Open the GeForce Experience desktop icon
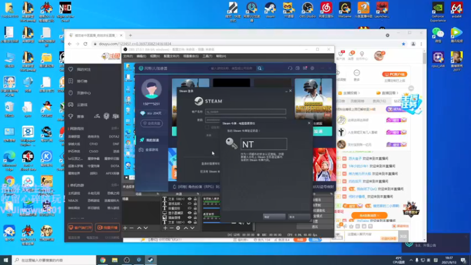The width and height of the screenshot is (471, 265). [x=437, y=12]
